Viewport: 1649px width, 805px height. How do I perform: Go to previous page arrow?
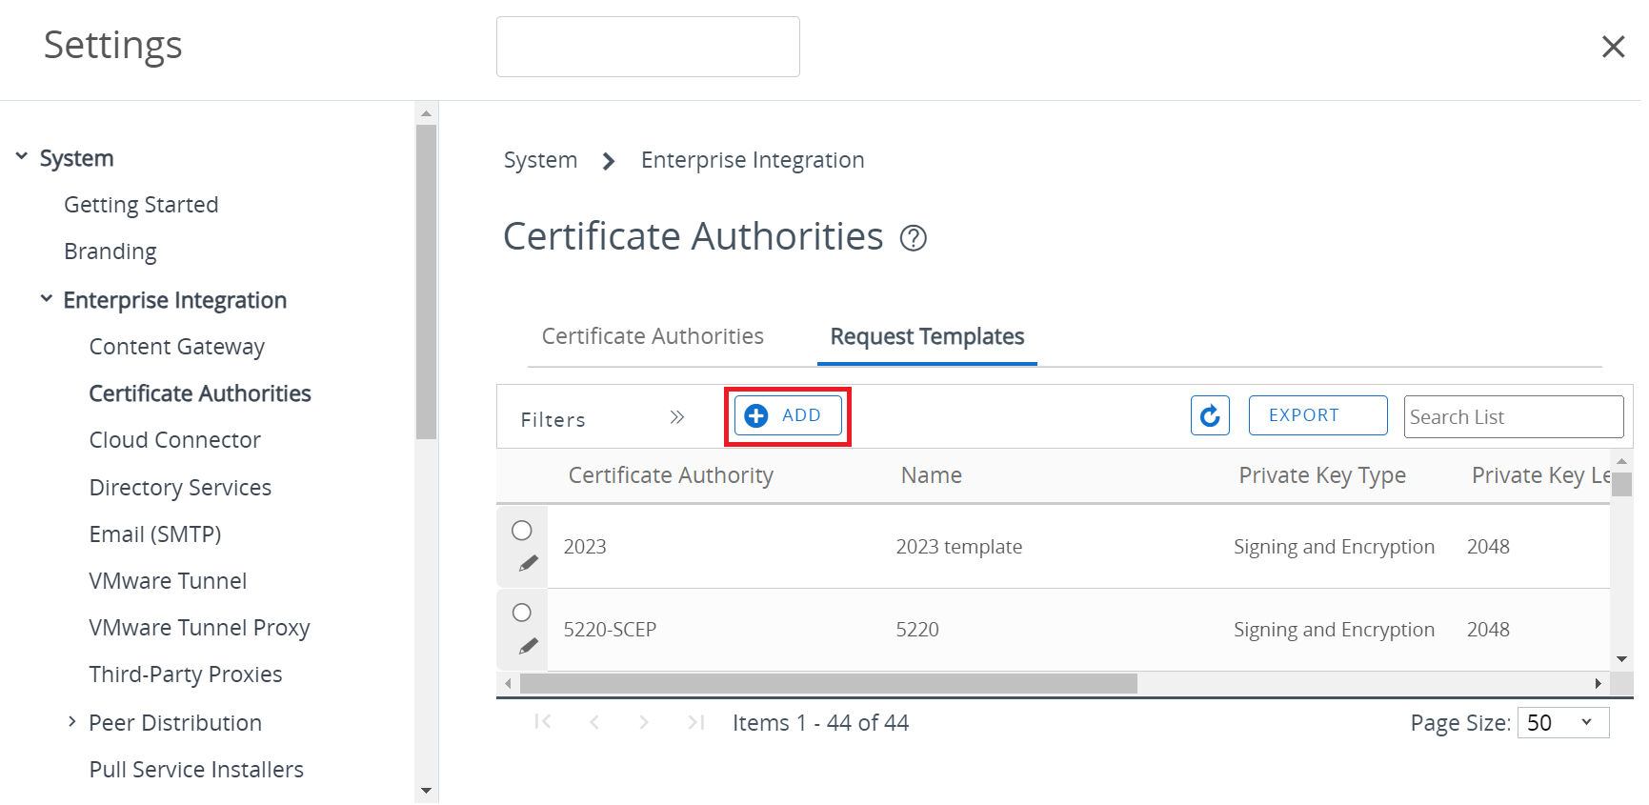coord(594,723)
